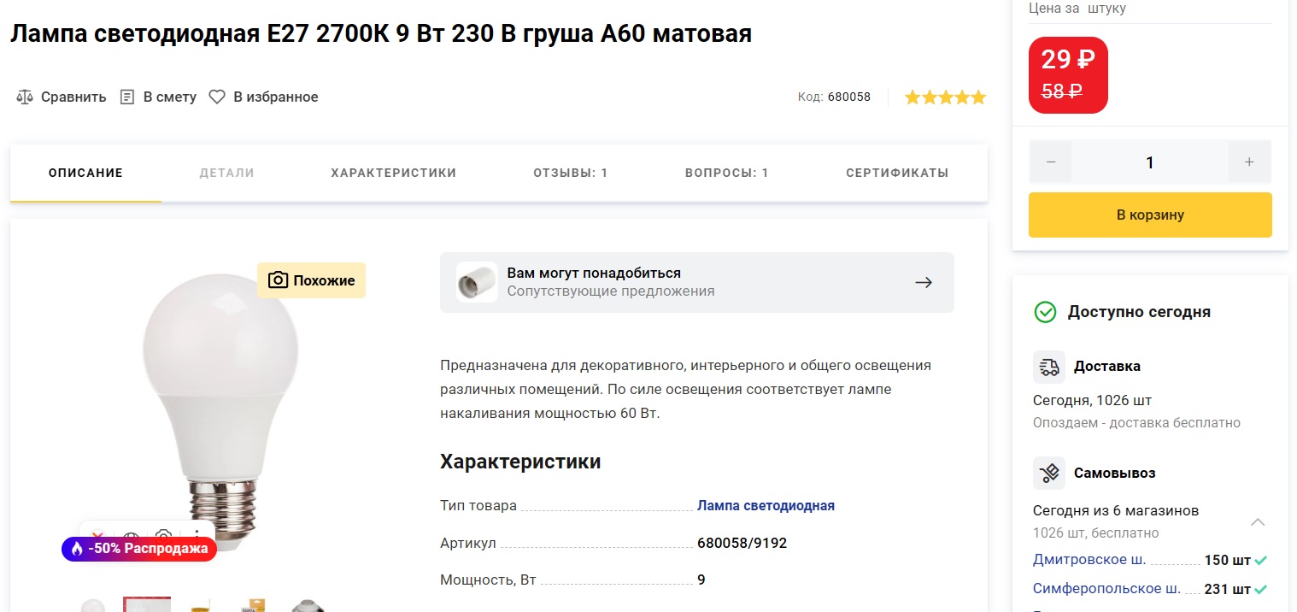Click the Самовывоз hand-cart icon
The image size is (1297, 612).
tap(1049, 473)
